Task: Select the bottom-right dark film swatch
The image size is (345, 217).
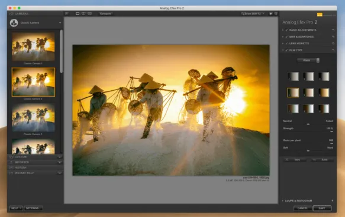Action: pyautogui.click(x=324, y=108)
